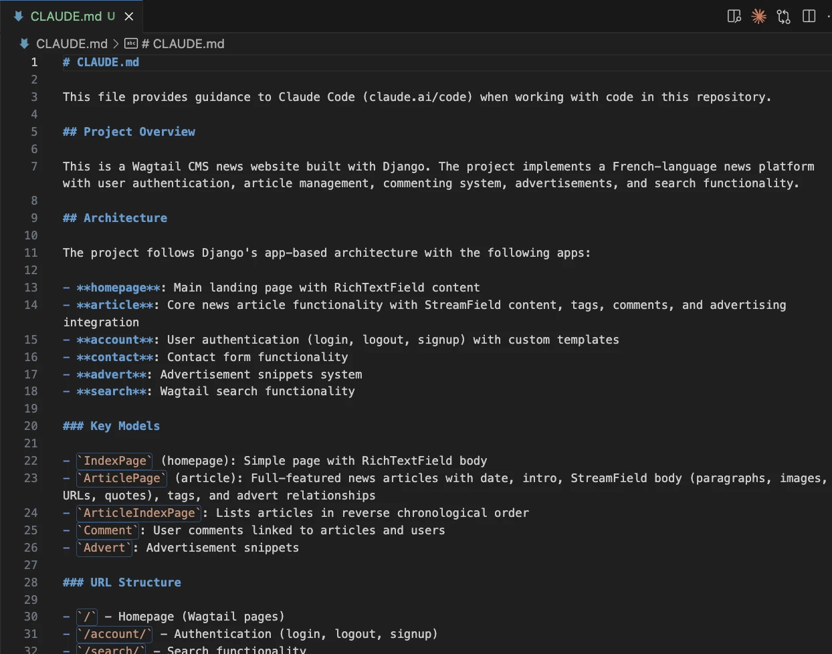Viewport: 832px width, 654px height.
Task: Open Markdown preview to the side
Action: pyautogui.click(x=734, y=16)
